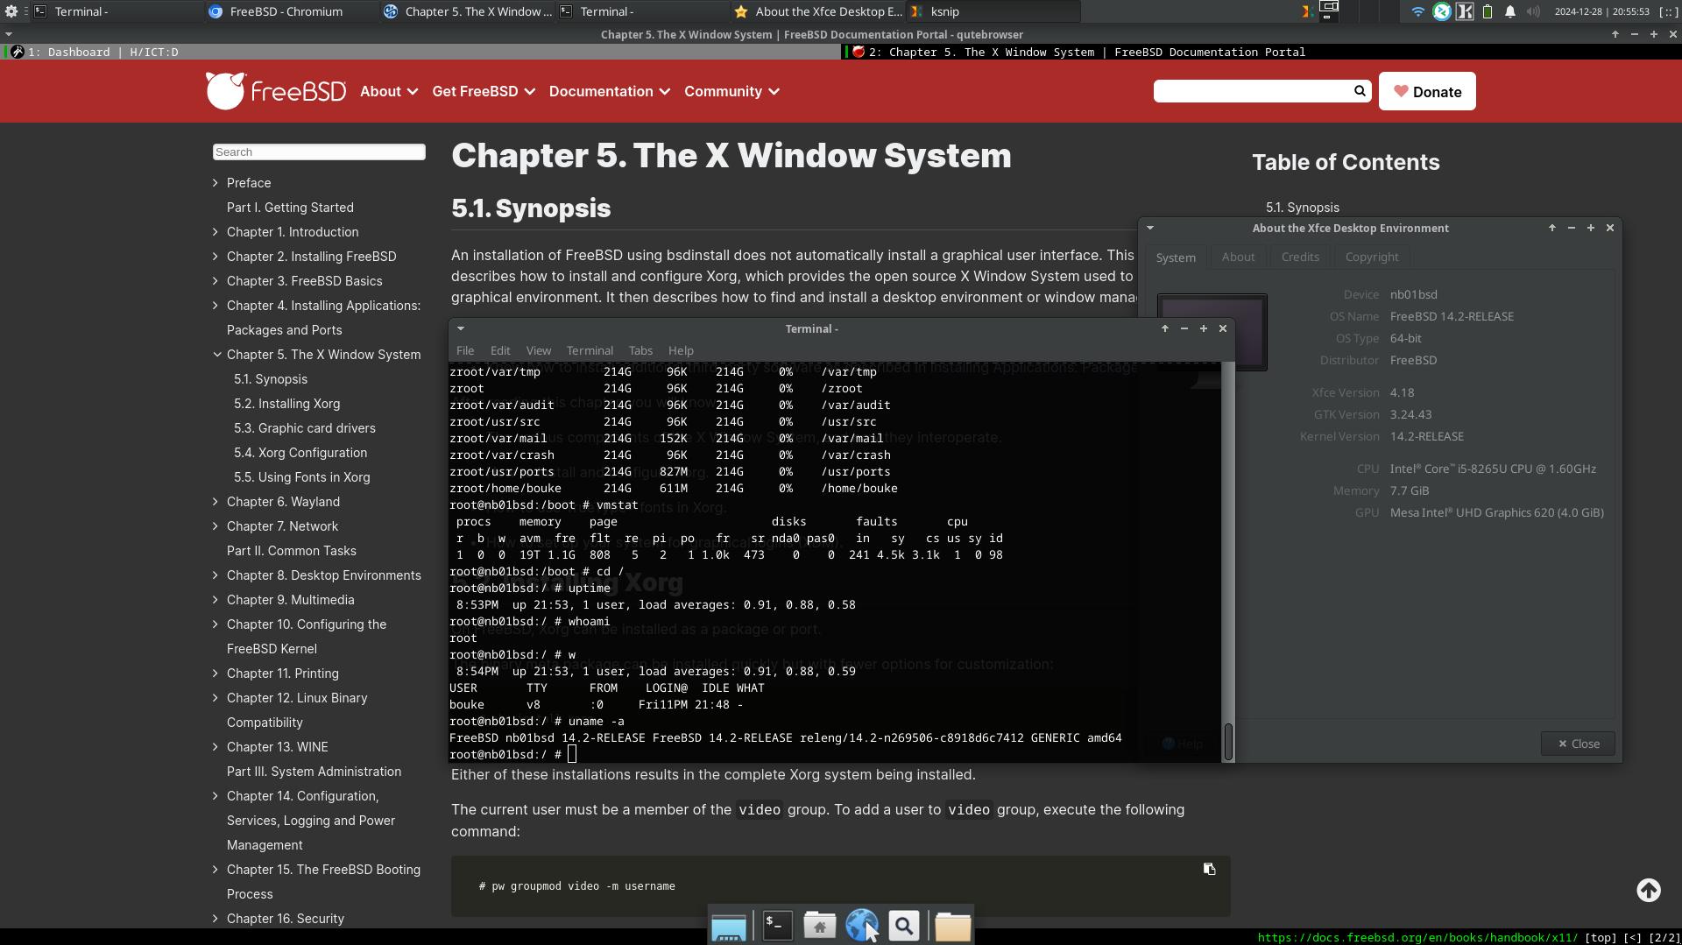Open the notifications bell icon
Viewport: 1682px width, 945px height.
[x=1510, y=11]
